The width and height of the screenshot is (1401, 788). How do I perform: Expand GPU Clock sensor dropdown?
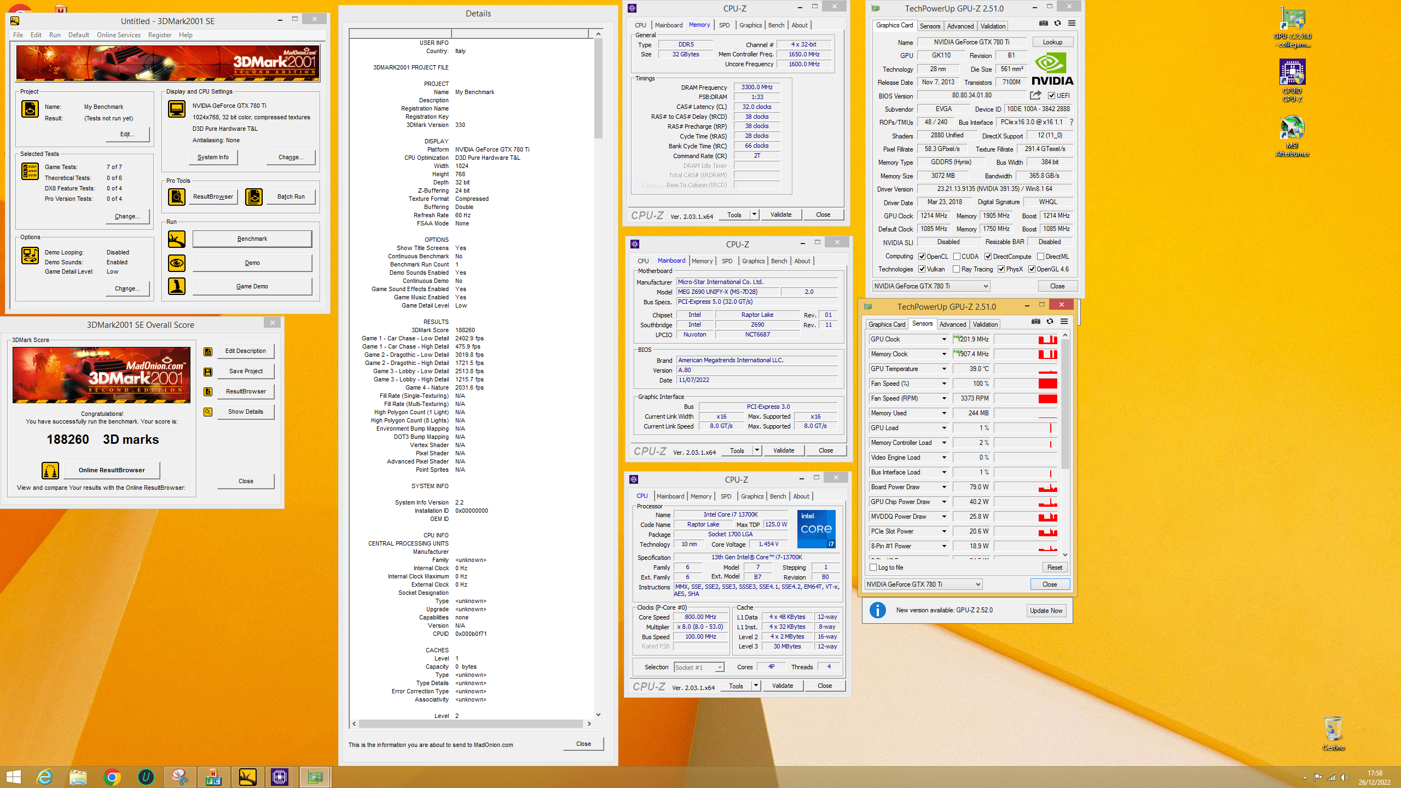944,339
